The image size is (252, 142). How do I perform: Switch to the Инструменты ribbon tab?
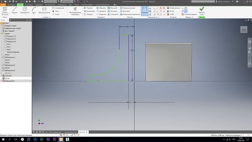50,5
